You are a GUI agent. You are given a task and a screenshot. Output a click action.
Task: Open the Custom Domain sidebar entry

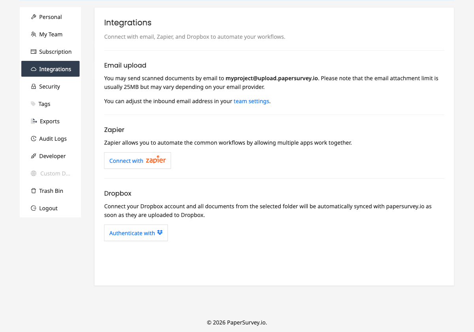click(50, 173)
